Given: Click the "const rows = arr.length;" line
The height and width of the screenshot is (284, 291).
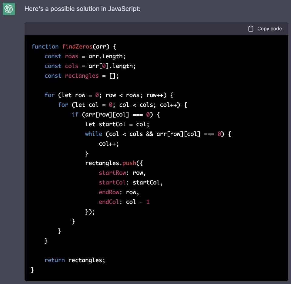Looking at the screenshot, I should click(x=85, y=56).
